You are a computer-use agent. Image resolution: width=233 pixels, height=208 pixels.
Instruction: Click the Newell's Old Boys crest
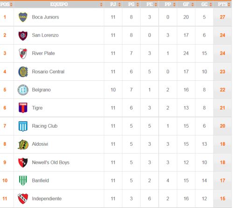(23, 162)
